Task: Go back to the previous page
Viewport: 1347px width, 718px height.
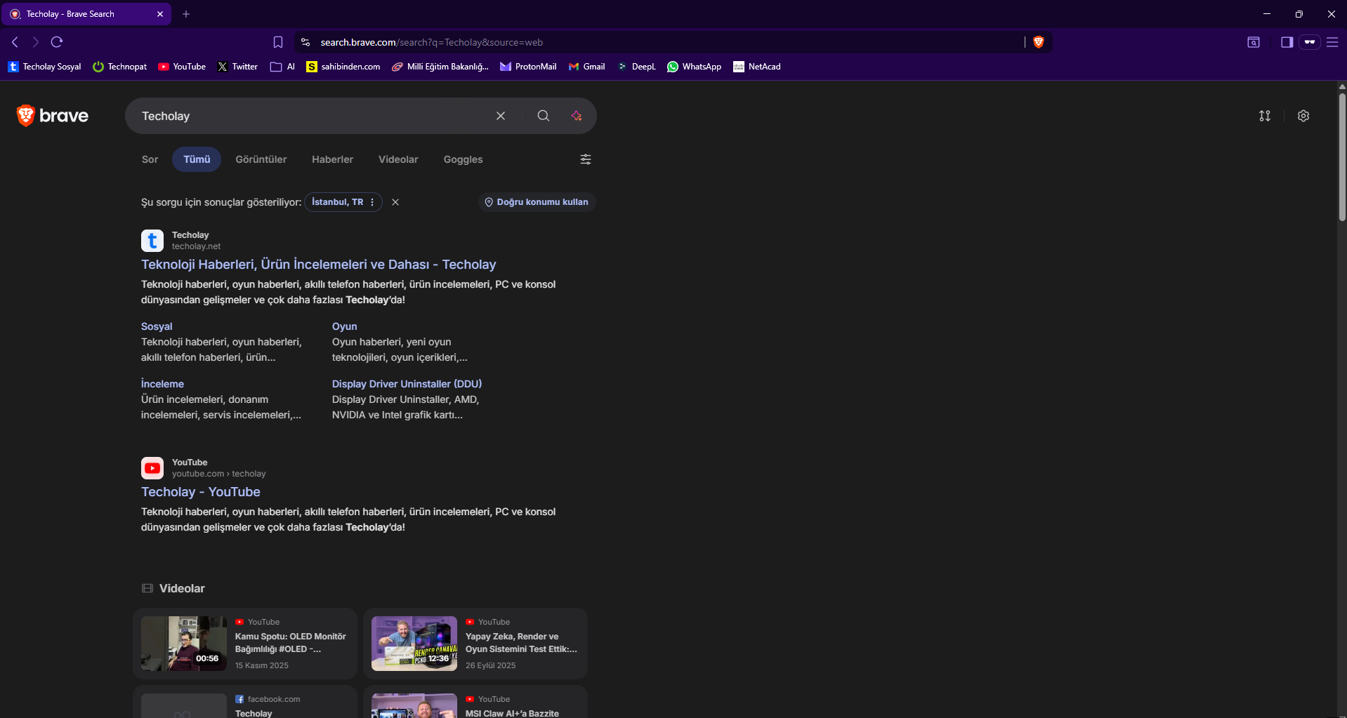Action: pyautogui.click(x=15, y=42)
